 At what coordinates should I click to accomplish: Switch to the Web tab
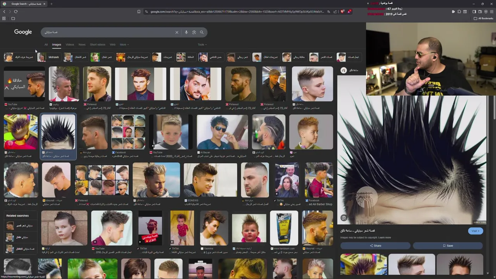pyautogui.click(x=112, y=45)
